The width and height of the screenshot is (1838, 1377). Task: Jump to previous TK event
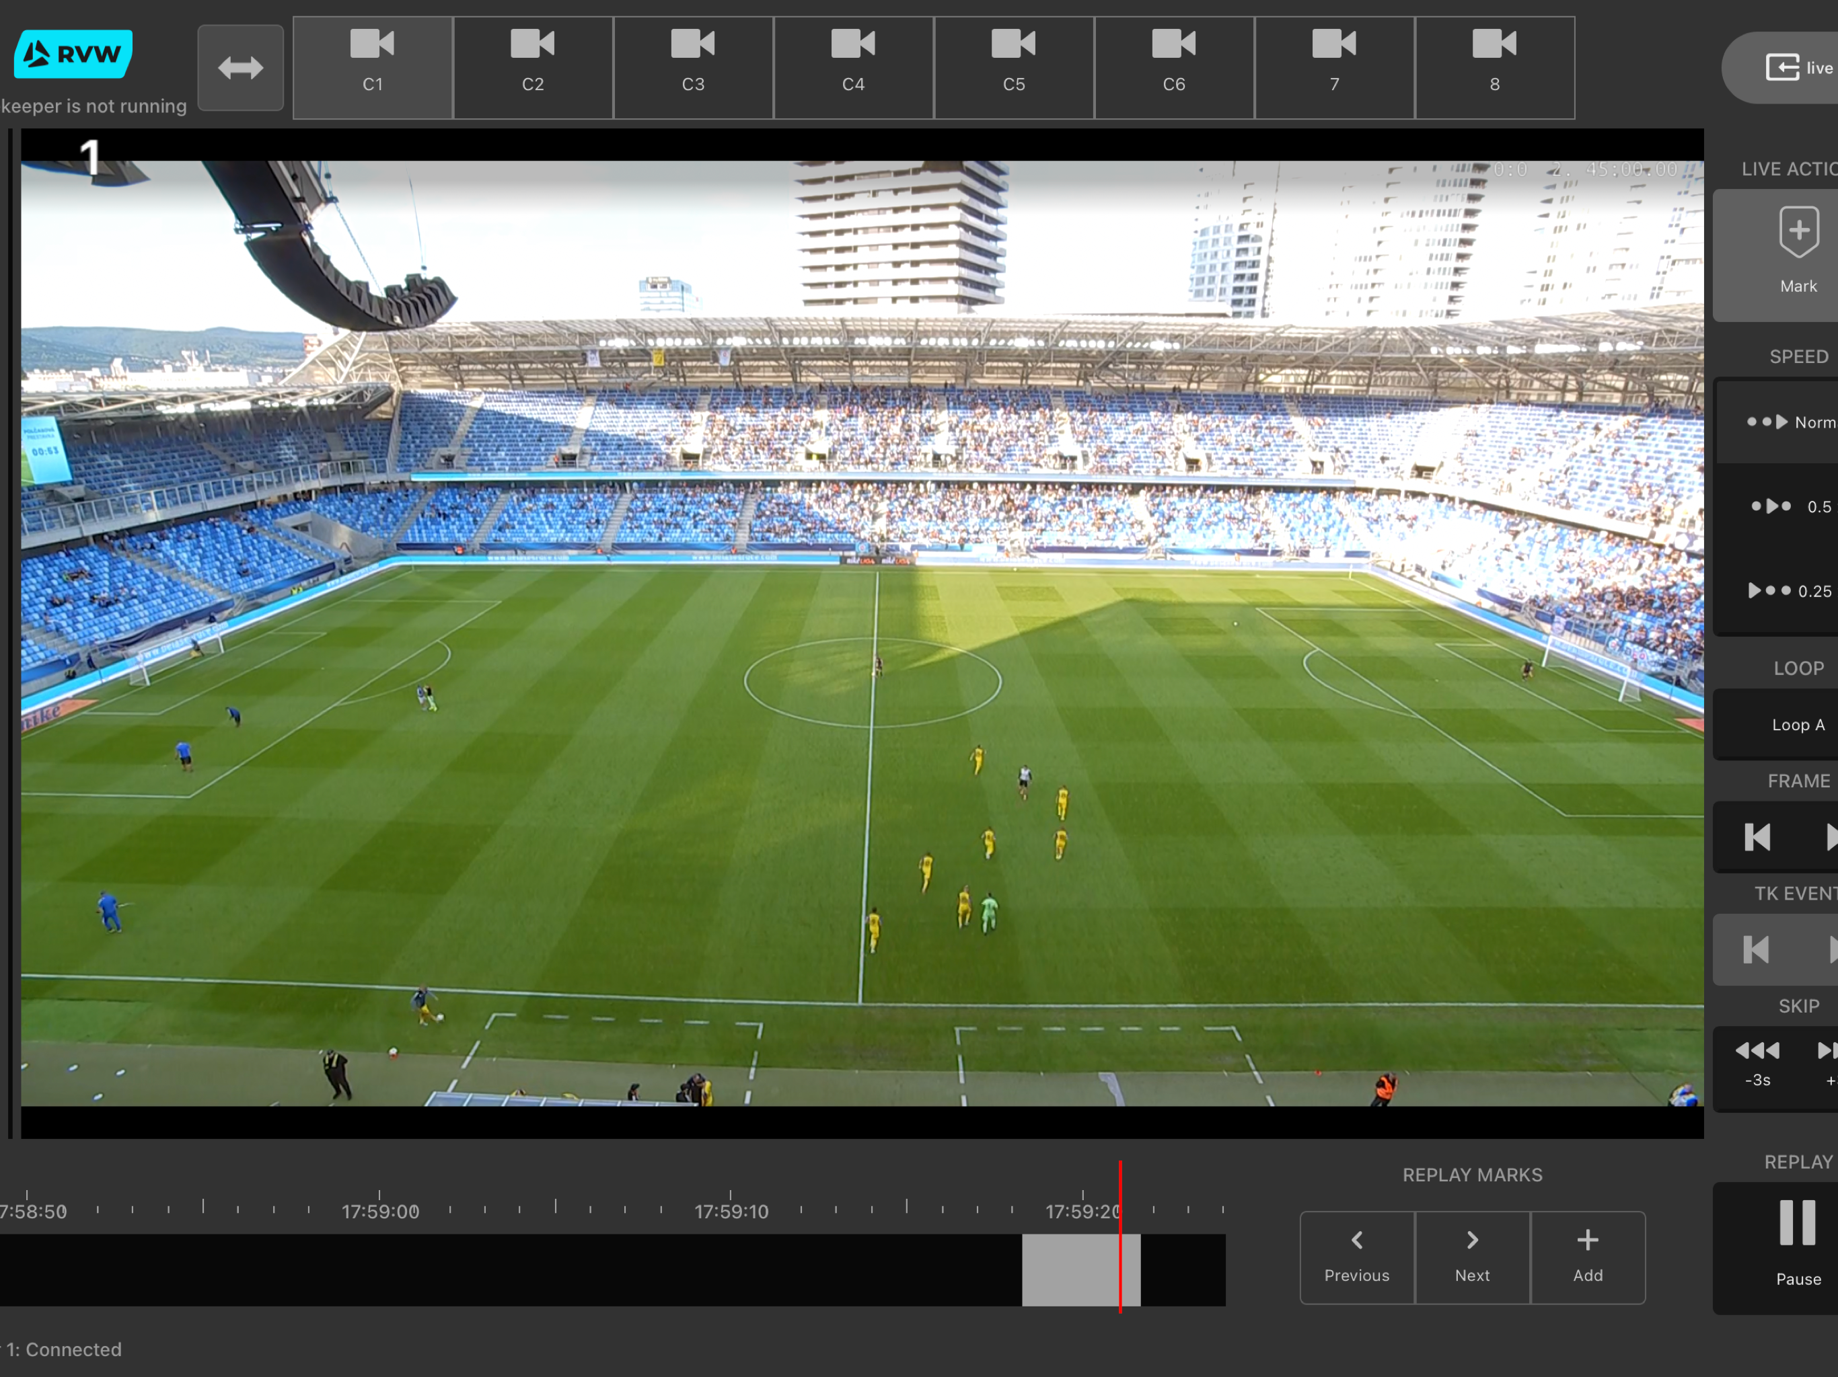coord(1756,949)
